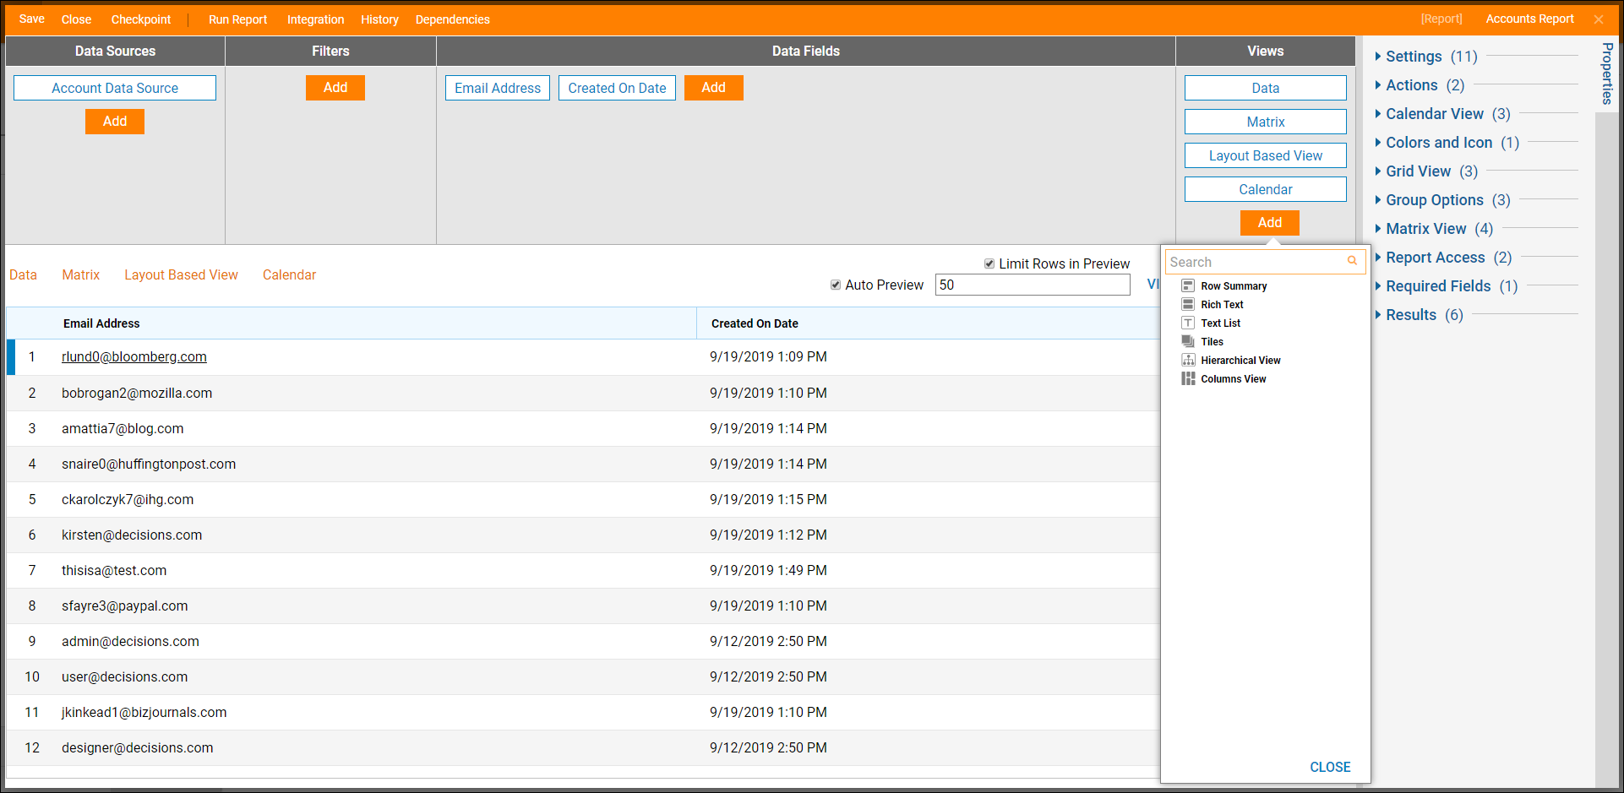Click Close in the top menu
The width and height of the screenshot is (1624, 793).
[76, 19]
